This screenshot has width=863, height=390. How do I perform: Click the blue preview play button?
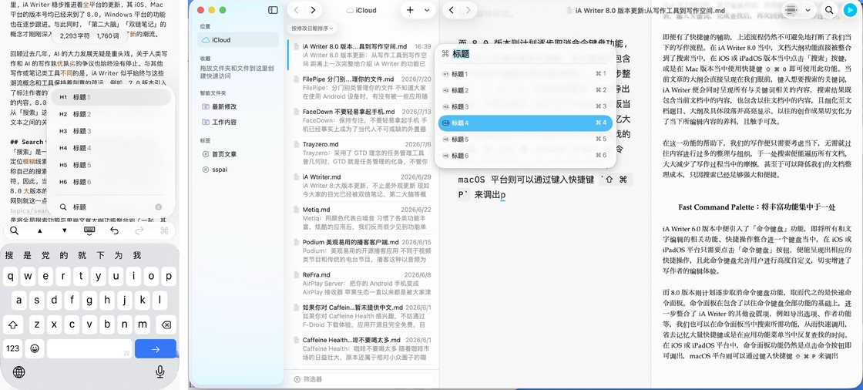coord(850,10)
